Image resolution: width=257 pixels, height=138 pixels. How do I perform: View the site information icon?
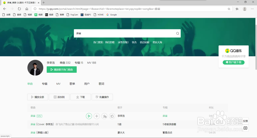click(35, 9)
